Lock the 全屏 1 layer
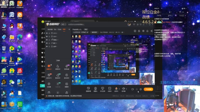 (x=49, y=47)
